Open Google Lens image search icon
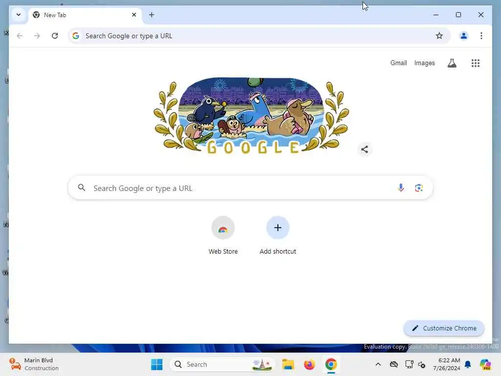Viewport: 501px width, 376px height. tap(419, 188)
